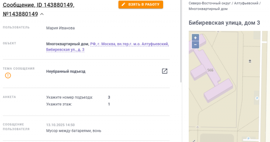
Task: Click the user name 'Мария Иванова'
Action: point(60,28)
